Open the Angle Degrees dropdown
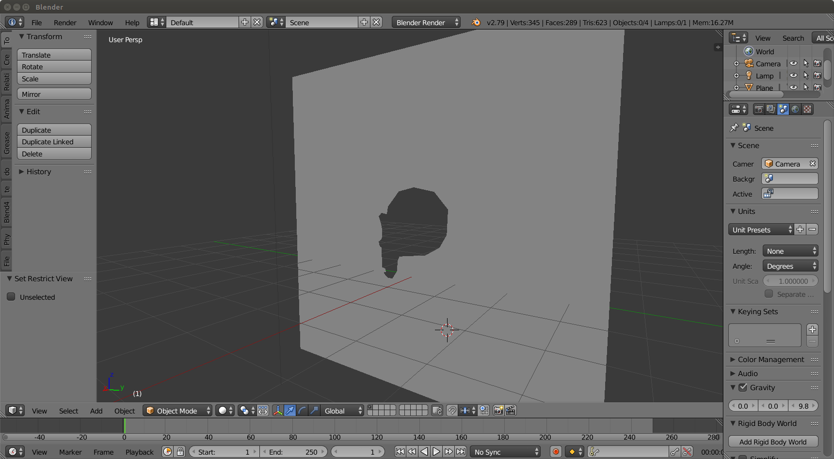Viewport: 834px width, 459px height. (790, 266)
